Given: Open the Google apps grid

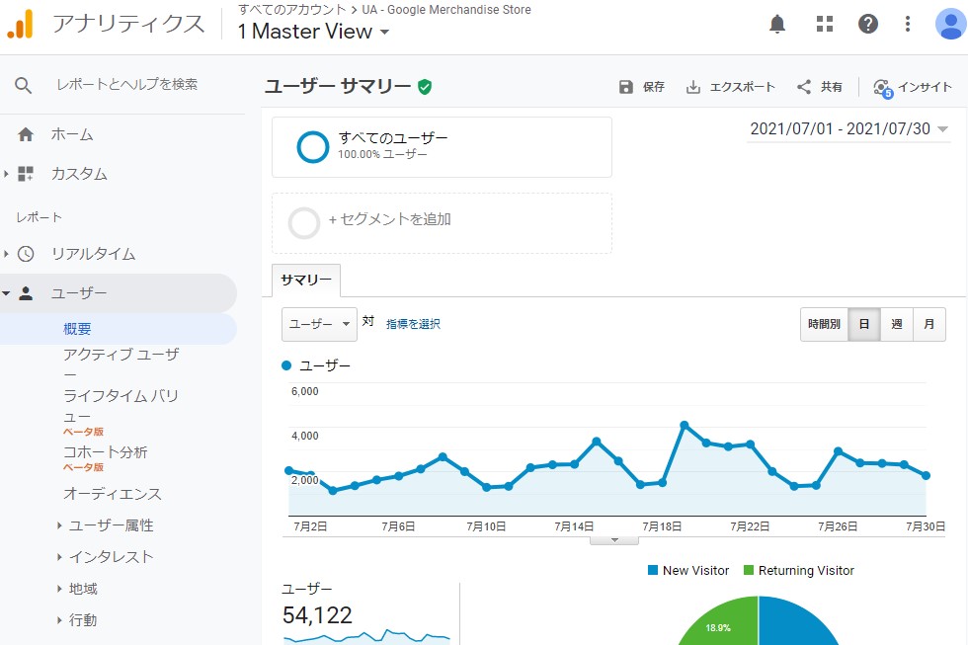Looking at the screenshot, I should click(x=824, y=24).
